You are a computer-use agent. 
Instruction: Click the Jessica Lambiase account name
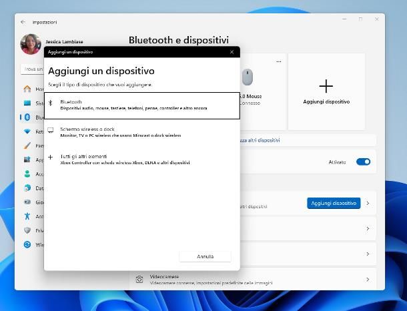(x=64, y=41)
